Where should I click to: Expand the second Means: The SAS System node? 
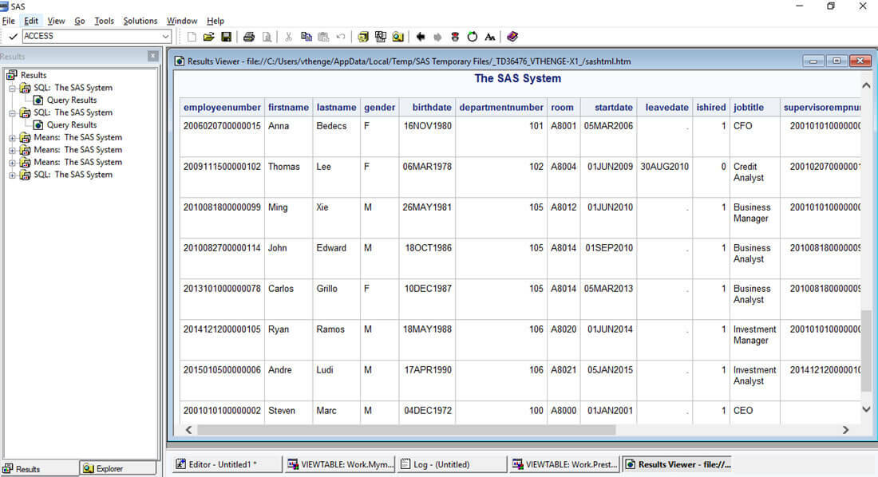click(x=12, y=150)
